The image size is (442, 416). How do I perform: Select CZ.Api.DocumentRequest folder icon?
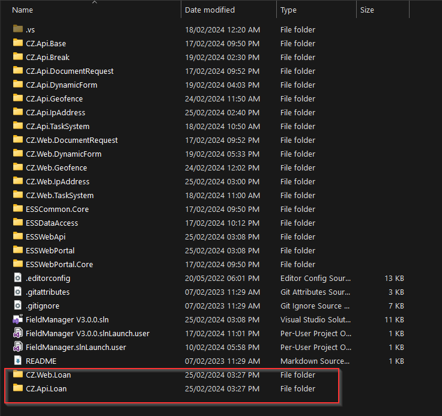point(18,70)
